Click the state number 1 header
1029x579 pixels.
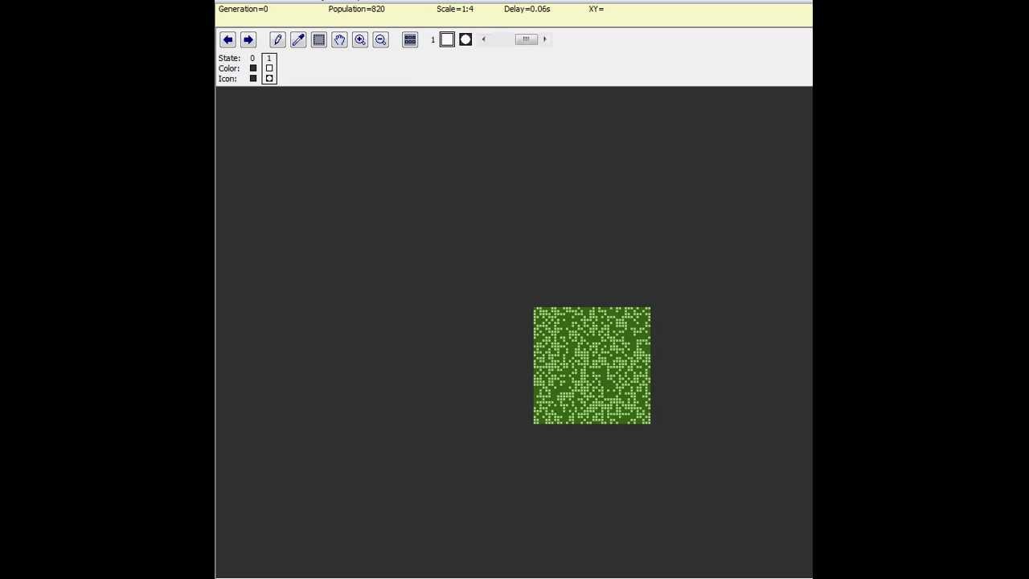pos(269,59)
